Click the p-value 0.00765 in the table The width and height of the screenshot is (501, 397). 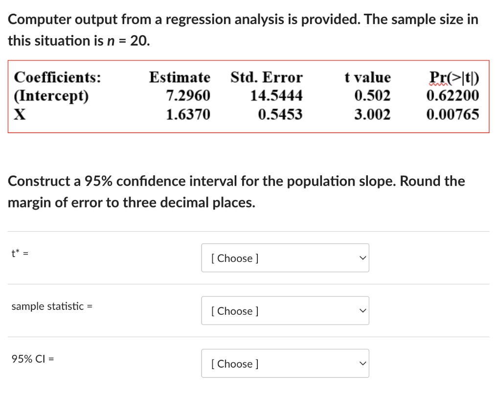[x=454, y=115]
